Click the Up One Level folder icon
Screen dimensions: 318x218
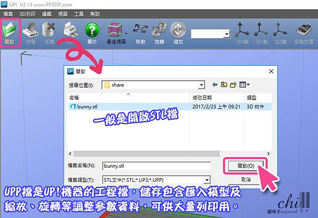[x=224, y=84]
